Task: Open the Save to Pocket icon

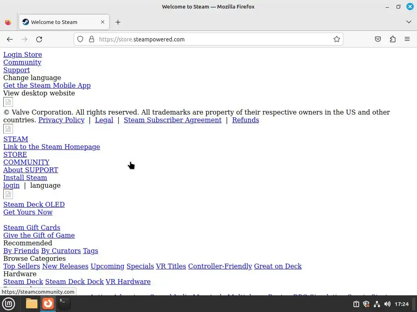Action: 378,39
